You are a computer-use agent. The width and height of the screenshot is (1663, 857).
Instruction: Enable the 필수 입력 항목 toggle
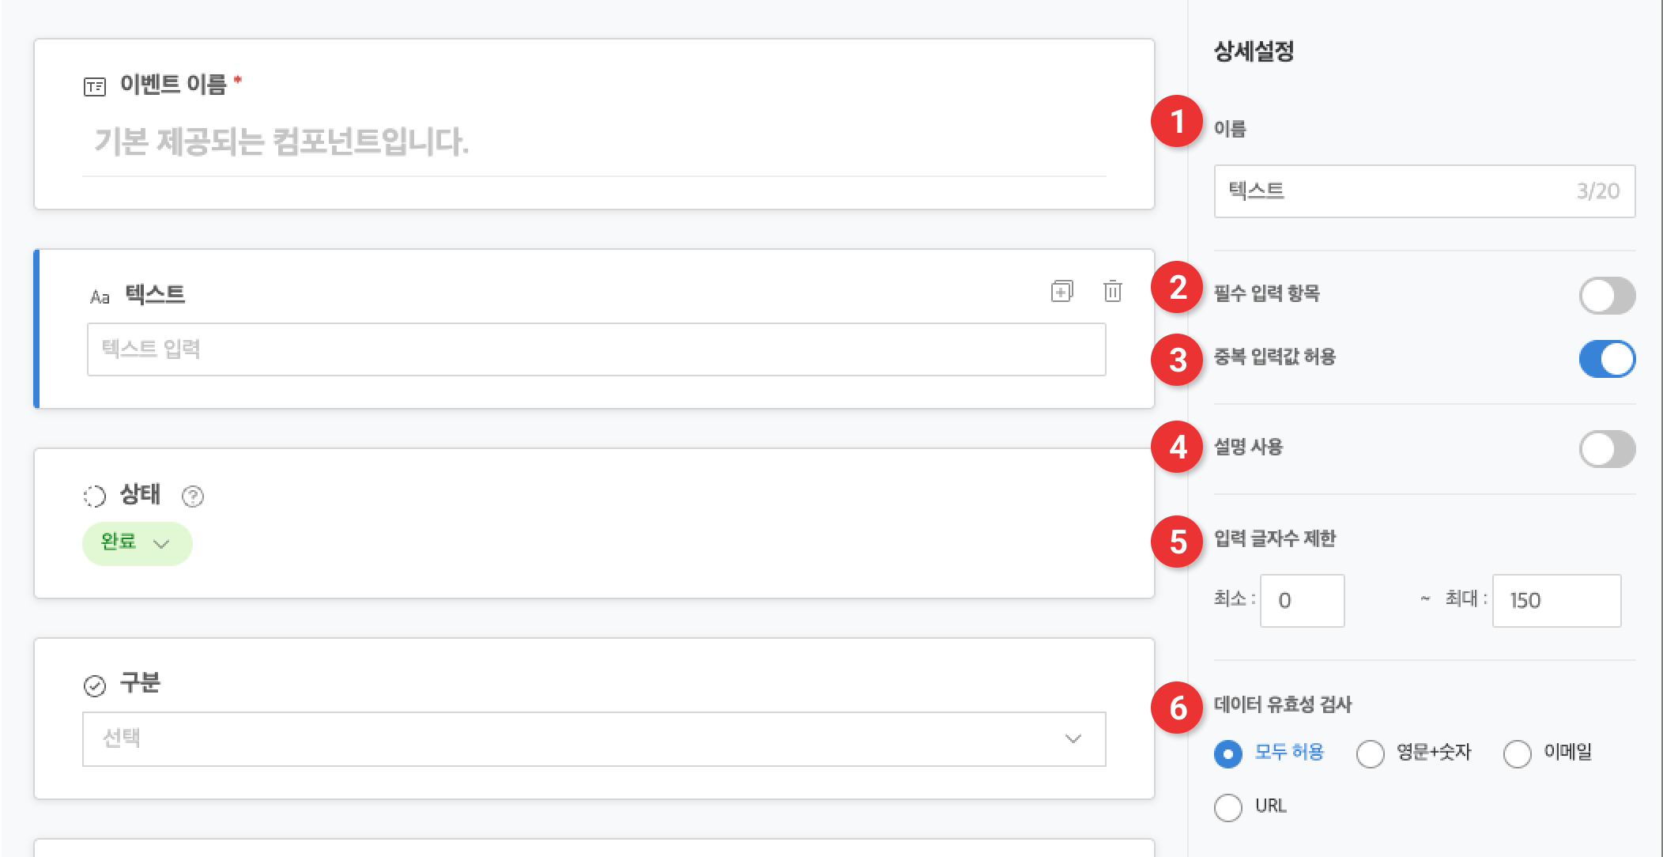[1606, 296]
